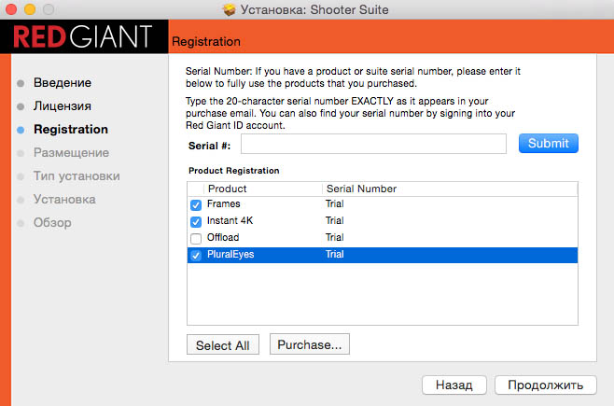Go back with the Назад button
Screen dimensions: 614x406
[454, 385]
